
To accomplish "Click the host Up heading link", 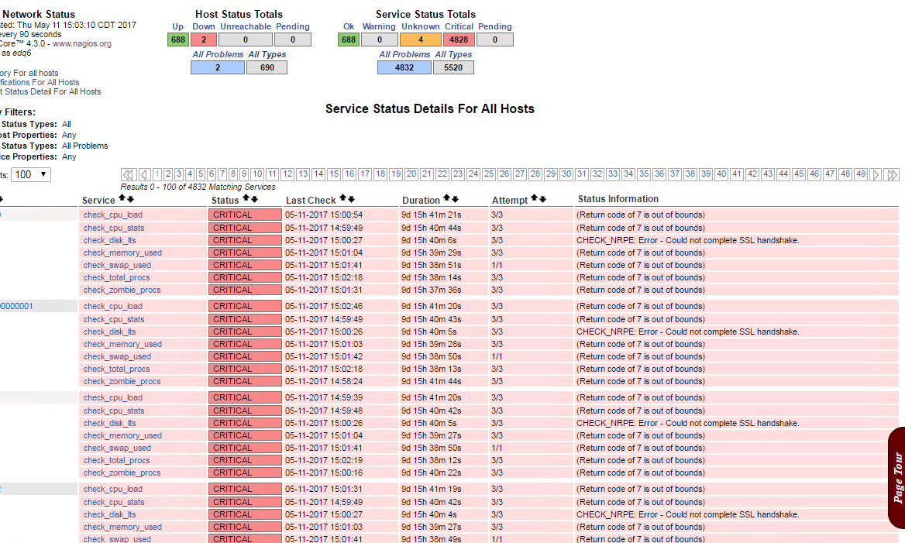I will pyautogui.click(x=177, y=26).
